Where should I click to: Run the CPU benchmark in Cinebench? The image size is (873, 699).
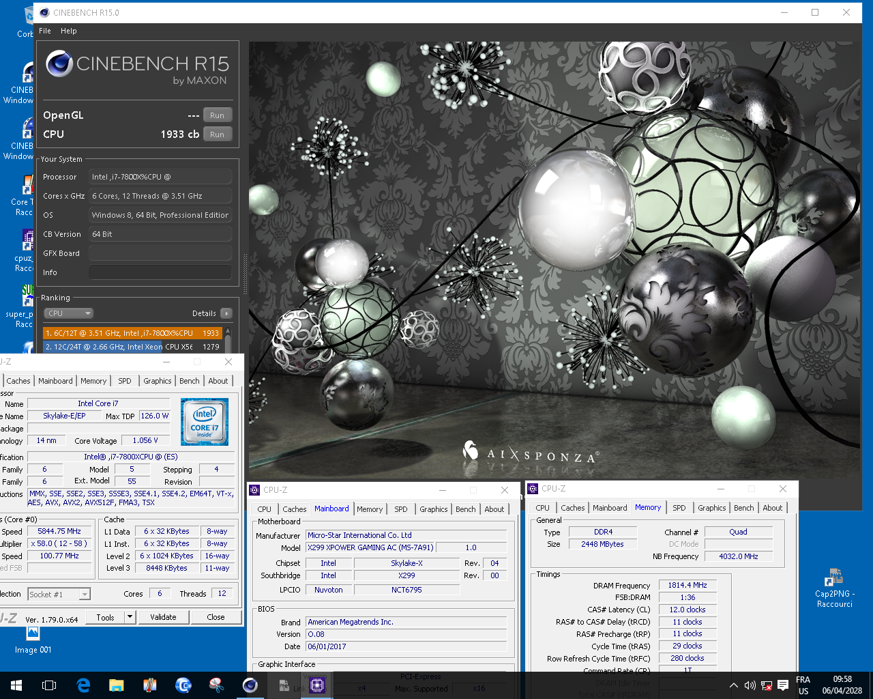[x=217, y=134]
